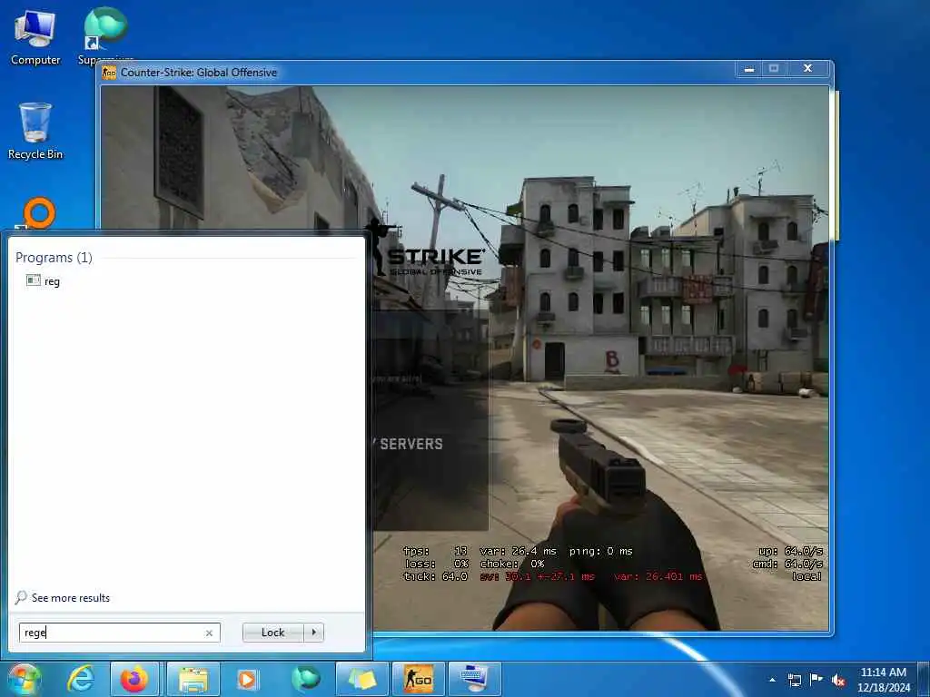Open the Action Center flag icon
Viewport: 930px width, 697px height.
(x=816, y=680)
